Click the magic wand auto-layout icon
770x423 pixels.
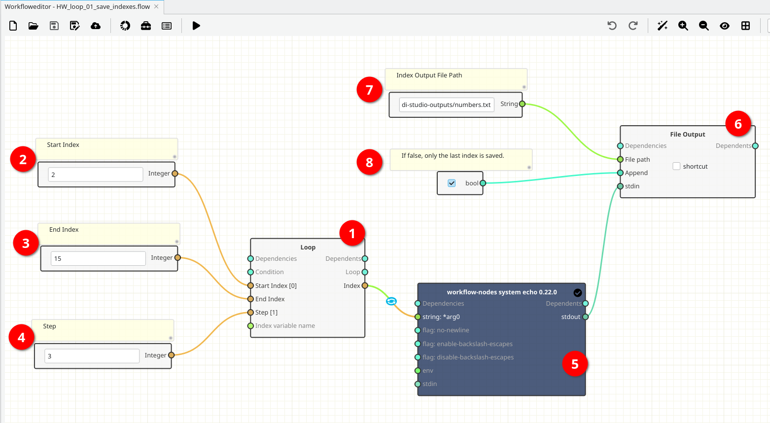(663, 26)
